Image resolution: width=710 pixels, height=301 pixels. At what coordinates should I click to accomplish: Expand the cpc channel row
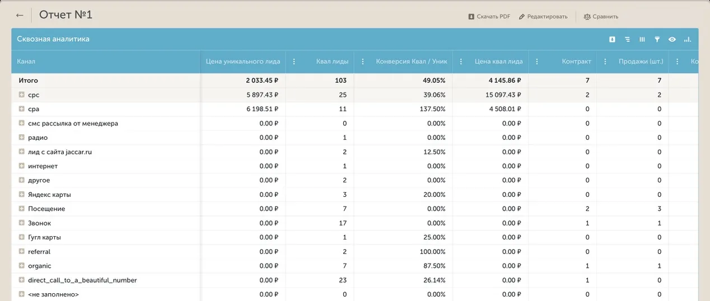(21, 95)
